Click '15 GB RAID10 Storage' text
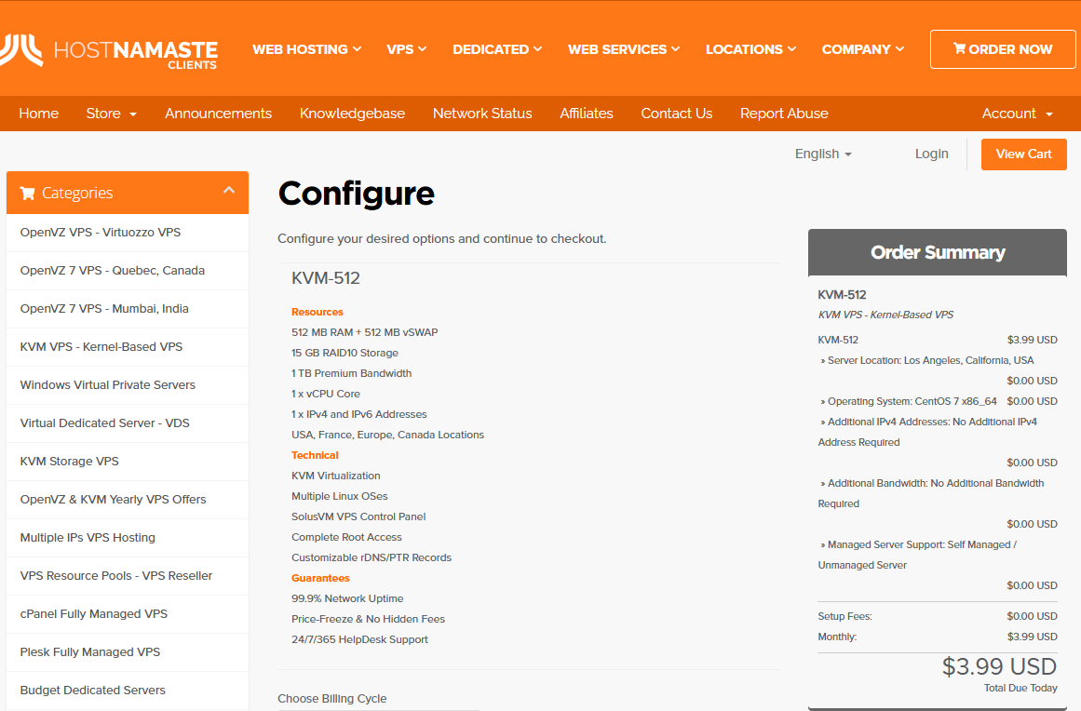 point(345,353)
